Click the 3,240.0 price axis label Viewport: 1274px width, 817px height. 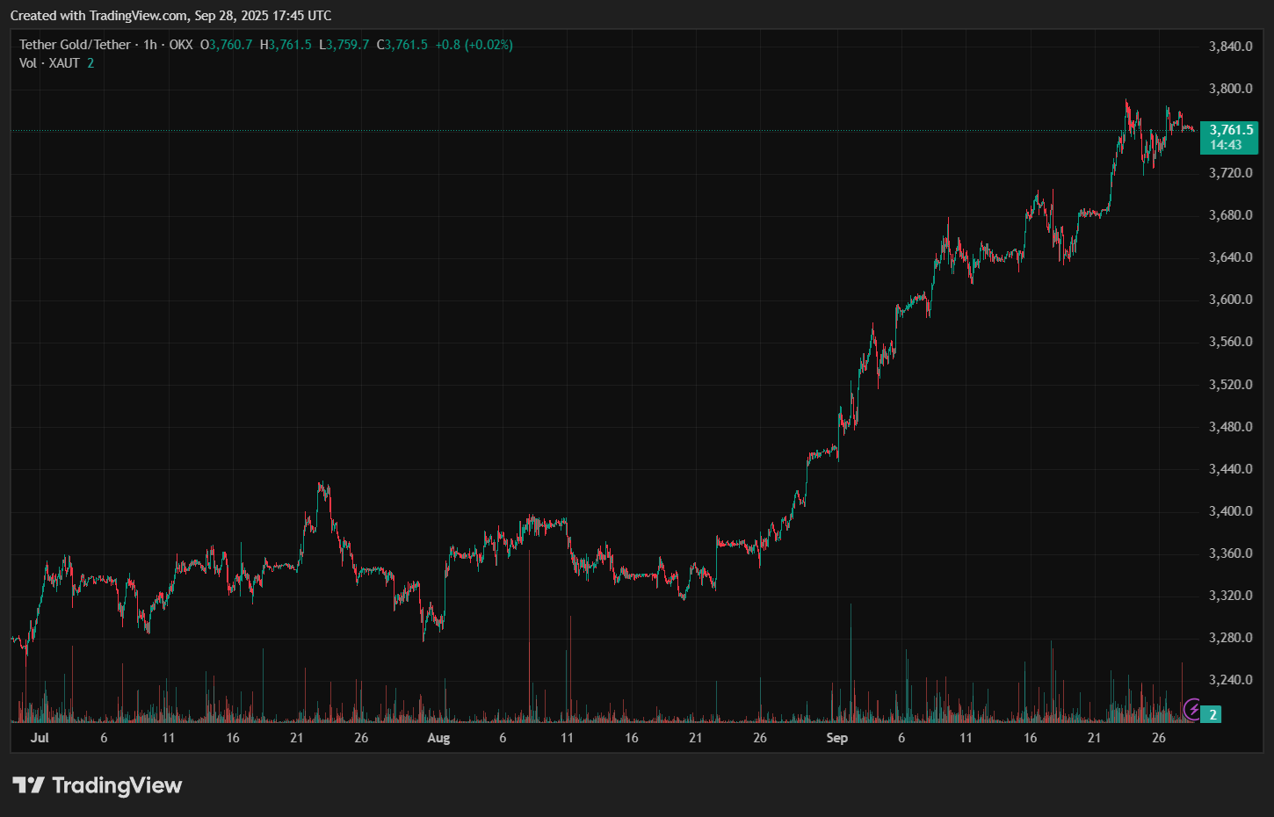pyautogui.click(x=1230, y=680)
